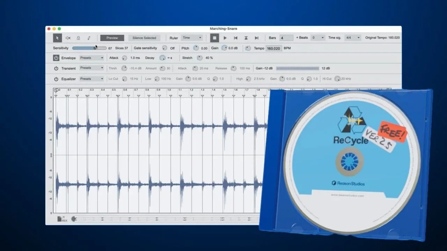The height and width of the screenshot is (251, 447).
Task: Click the Sensitivity slider
Action: [89, 48]
